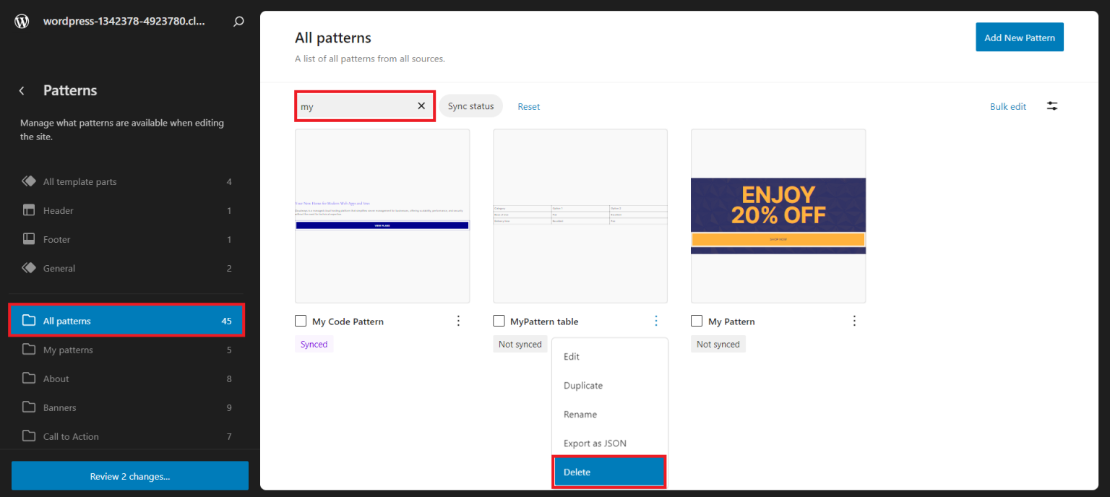The width and height of the screenshot is (1110, 497).
Task: Open the MyPattern table thumbnail
Action: click(x=580, y=216)
